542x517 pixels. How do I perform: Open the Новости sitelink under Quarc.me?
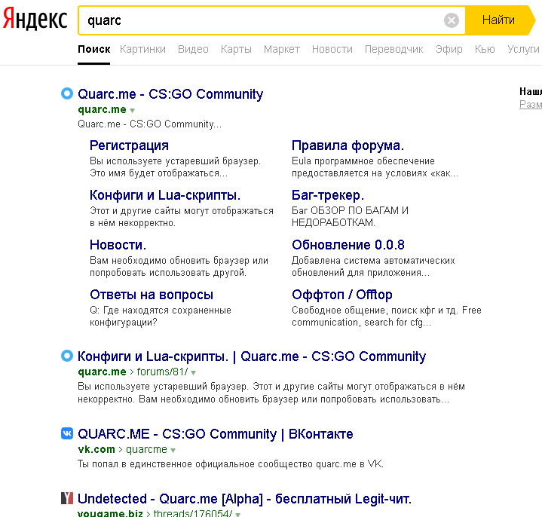click(x=118, y=245)
